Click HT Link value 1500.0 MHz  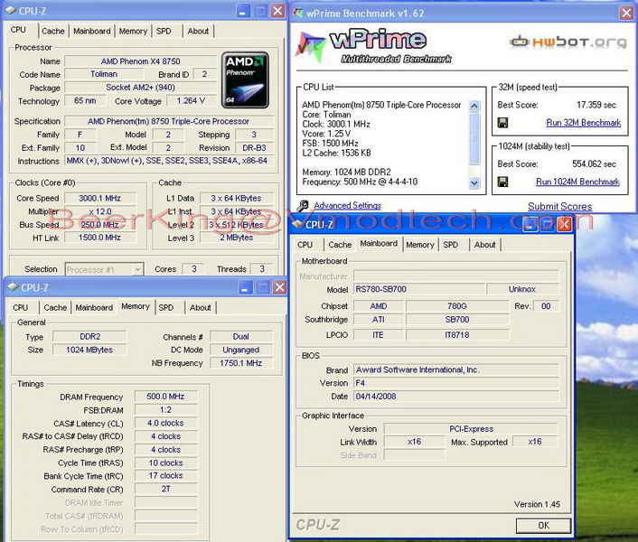[99, 238]
